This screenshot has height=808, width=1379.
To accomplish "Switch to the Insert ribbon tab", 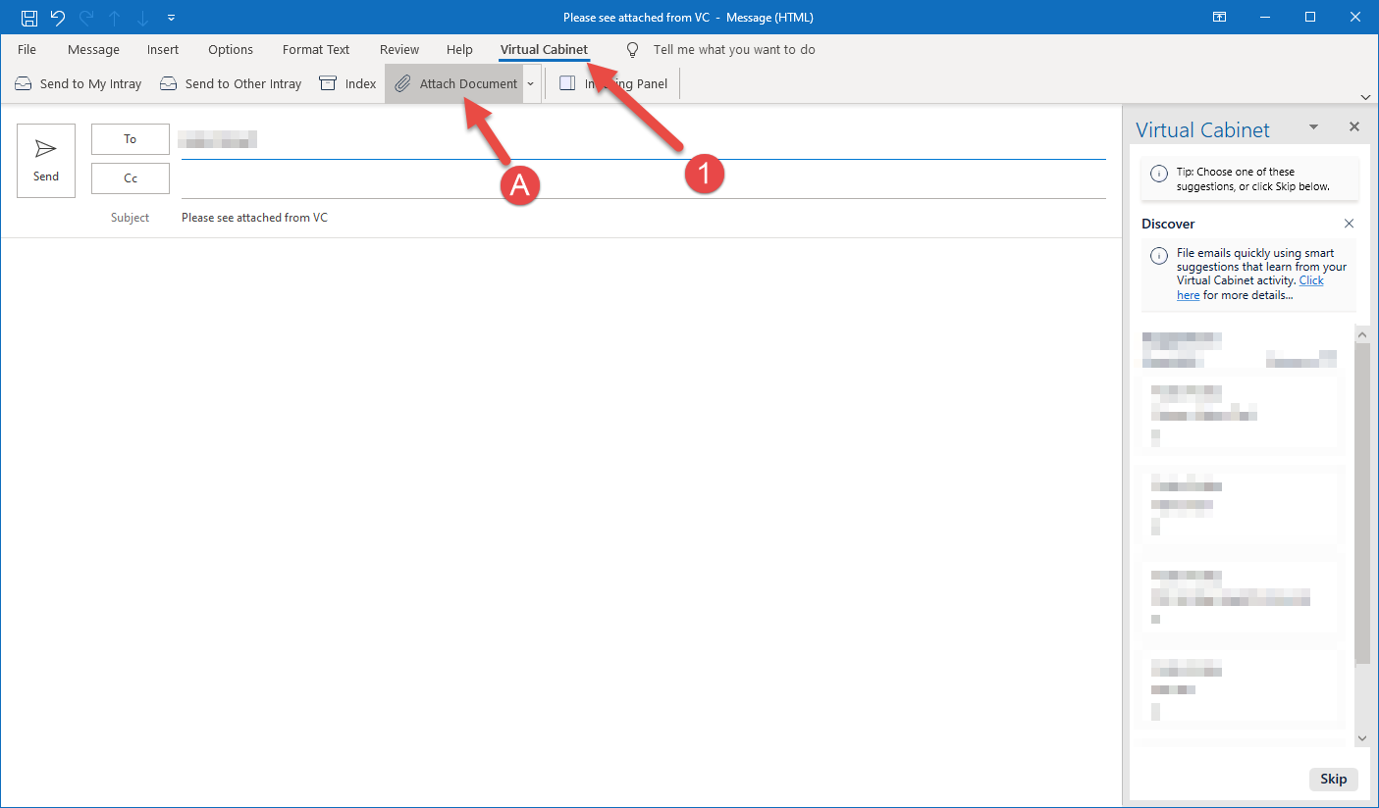I will (163, 49).
